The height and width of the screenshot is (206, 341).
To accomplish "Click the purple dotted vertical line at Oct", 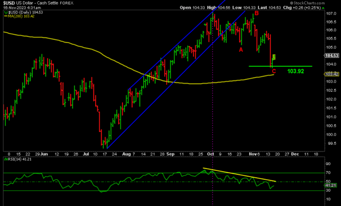I will pyautogui.click(x=213, y=109).
